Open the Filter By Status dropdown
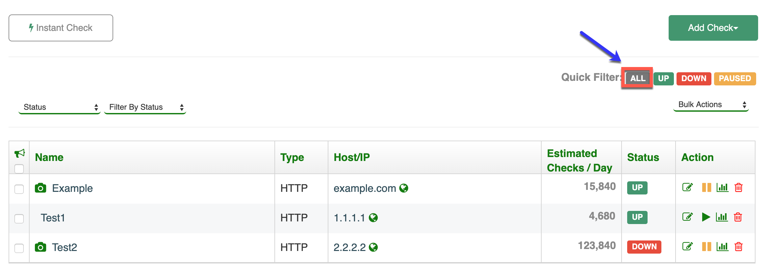This screenshot has width=768, height=272. tap(145, 107)
